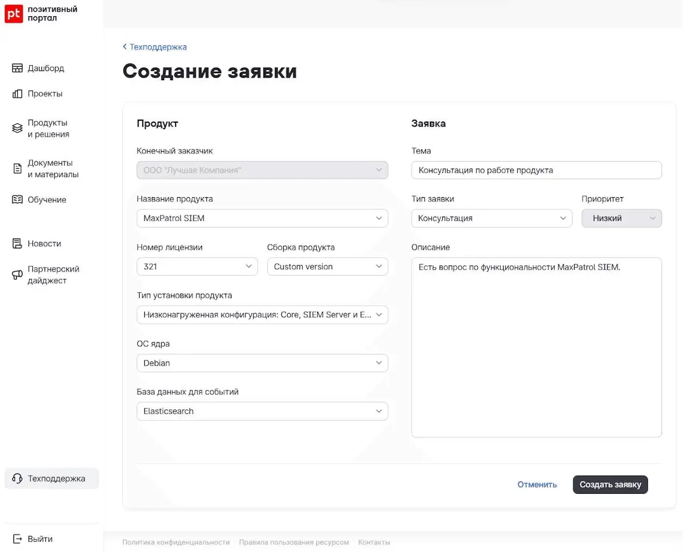Click the Продукты и решения layers icon

click(x=17, y=128)
